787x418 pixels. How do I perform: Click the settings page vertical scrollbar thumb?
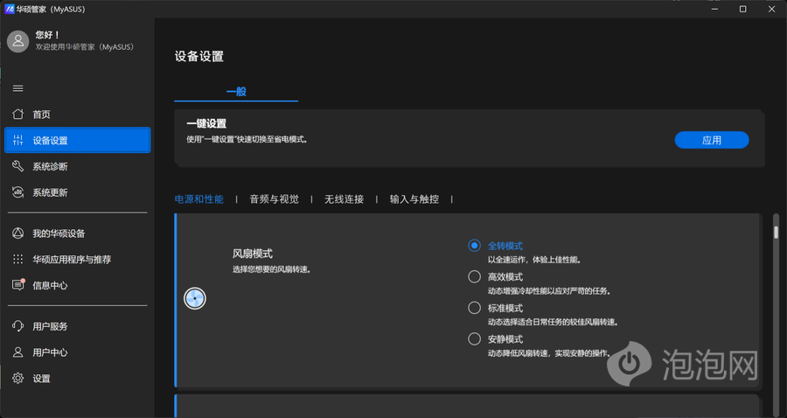tap(776, 233)
